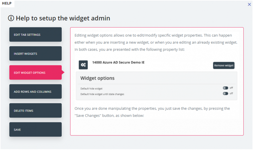Click the HELP tab label
The height and width of the screenshot is (150, 253).
pos(7,3)
